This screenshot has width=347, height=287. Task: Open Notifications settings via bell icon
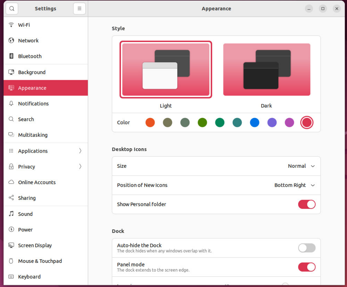pos(11,103)
